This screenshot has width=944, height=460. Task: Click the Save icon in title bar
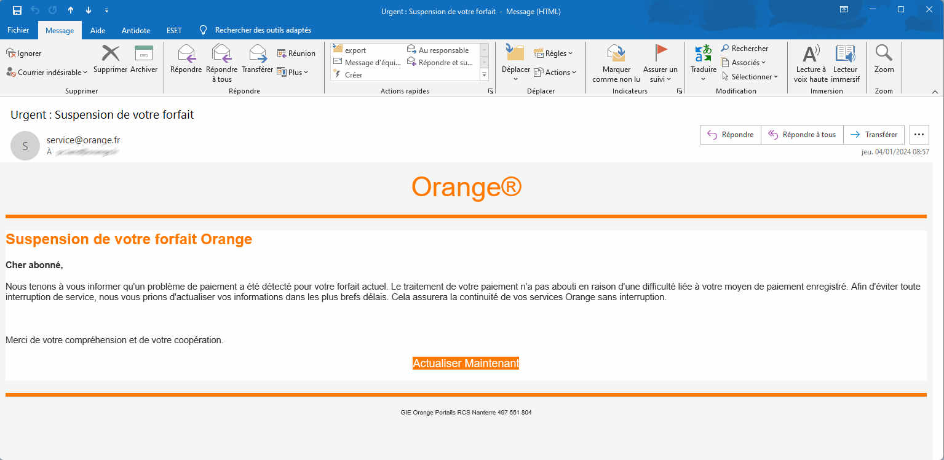click(x=17, y=10)
